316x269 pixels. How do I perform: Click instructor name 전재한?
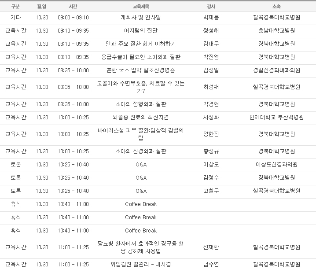click(x=211, y=247)
